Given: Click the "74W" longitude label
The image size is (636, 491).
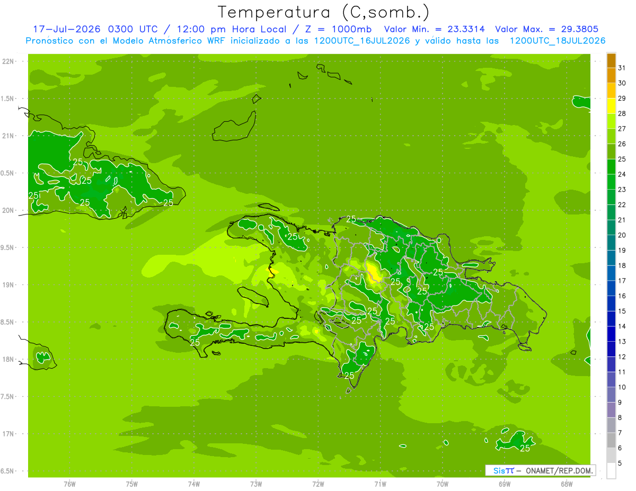Looking at the screenshot, I should coord(194,484).
